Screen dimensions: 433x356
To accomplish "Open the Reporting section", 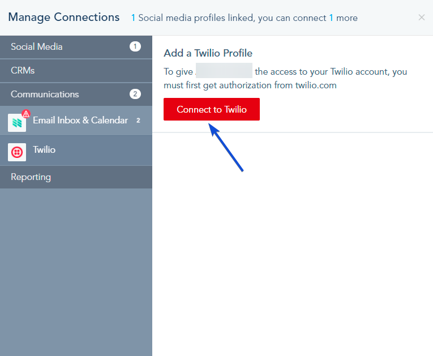I will pos(76,177).
